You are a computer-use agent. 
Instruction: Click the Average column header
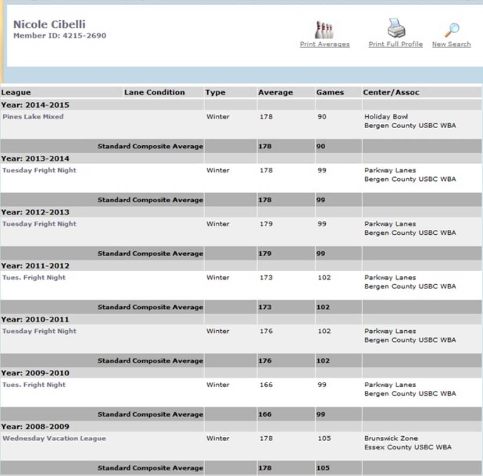click(275, 92)
